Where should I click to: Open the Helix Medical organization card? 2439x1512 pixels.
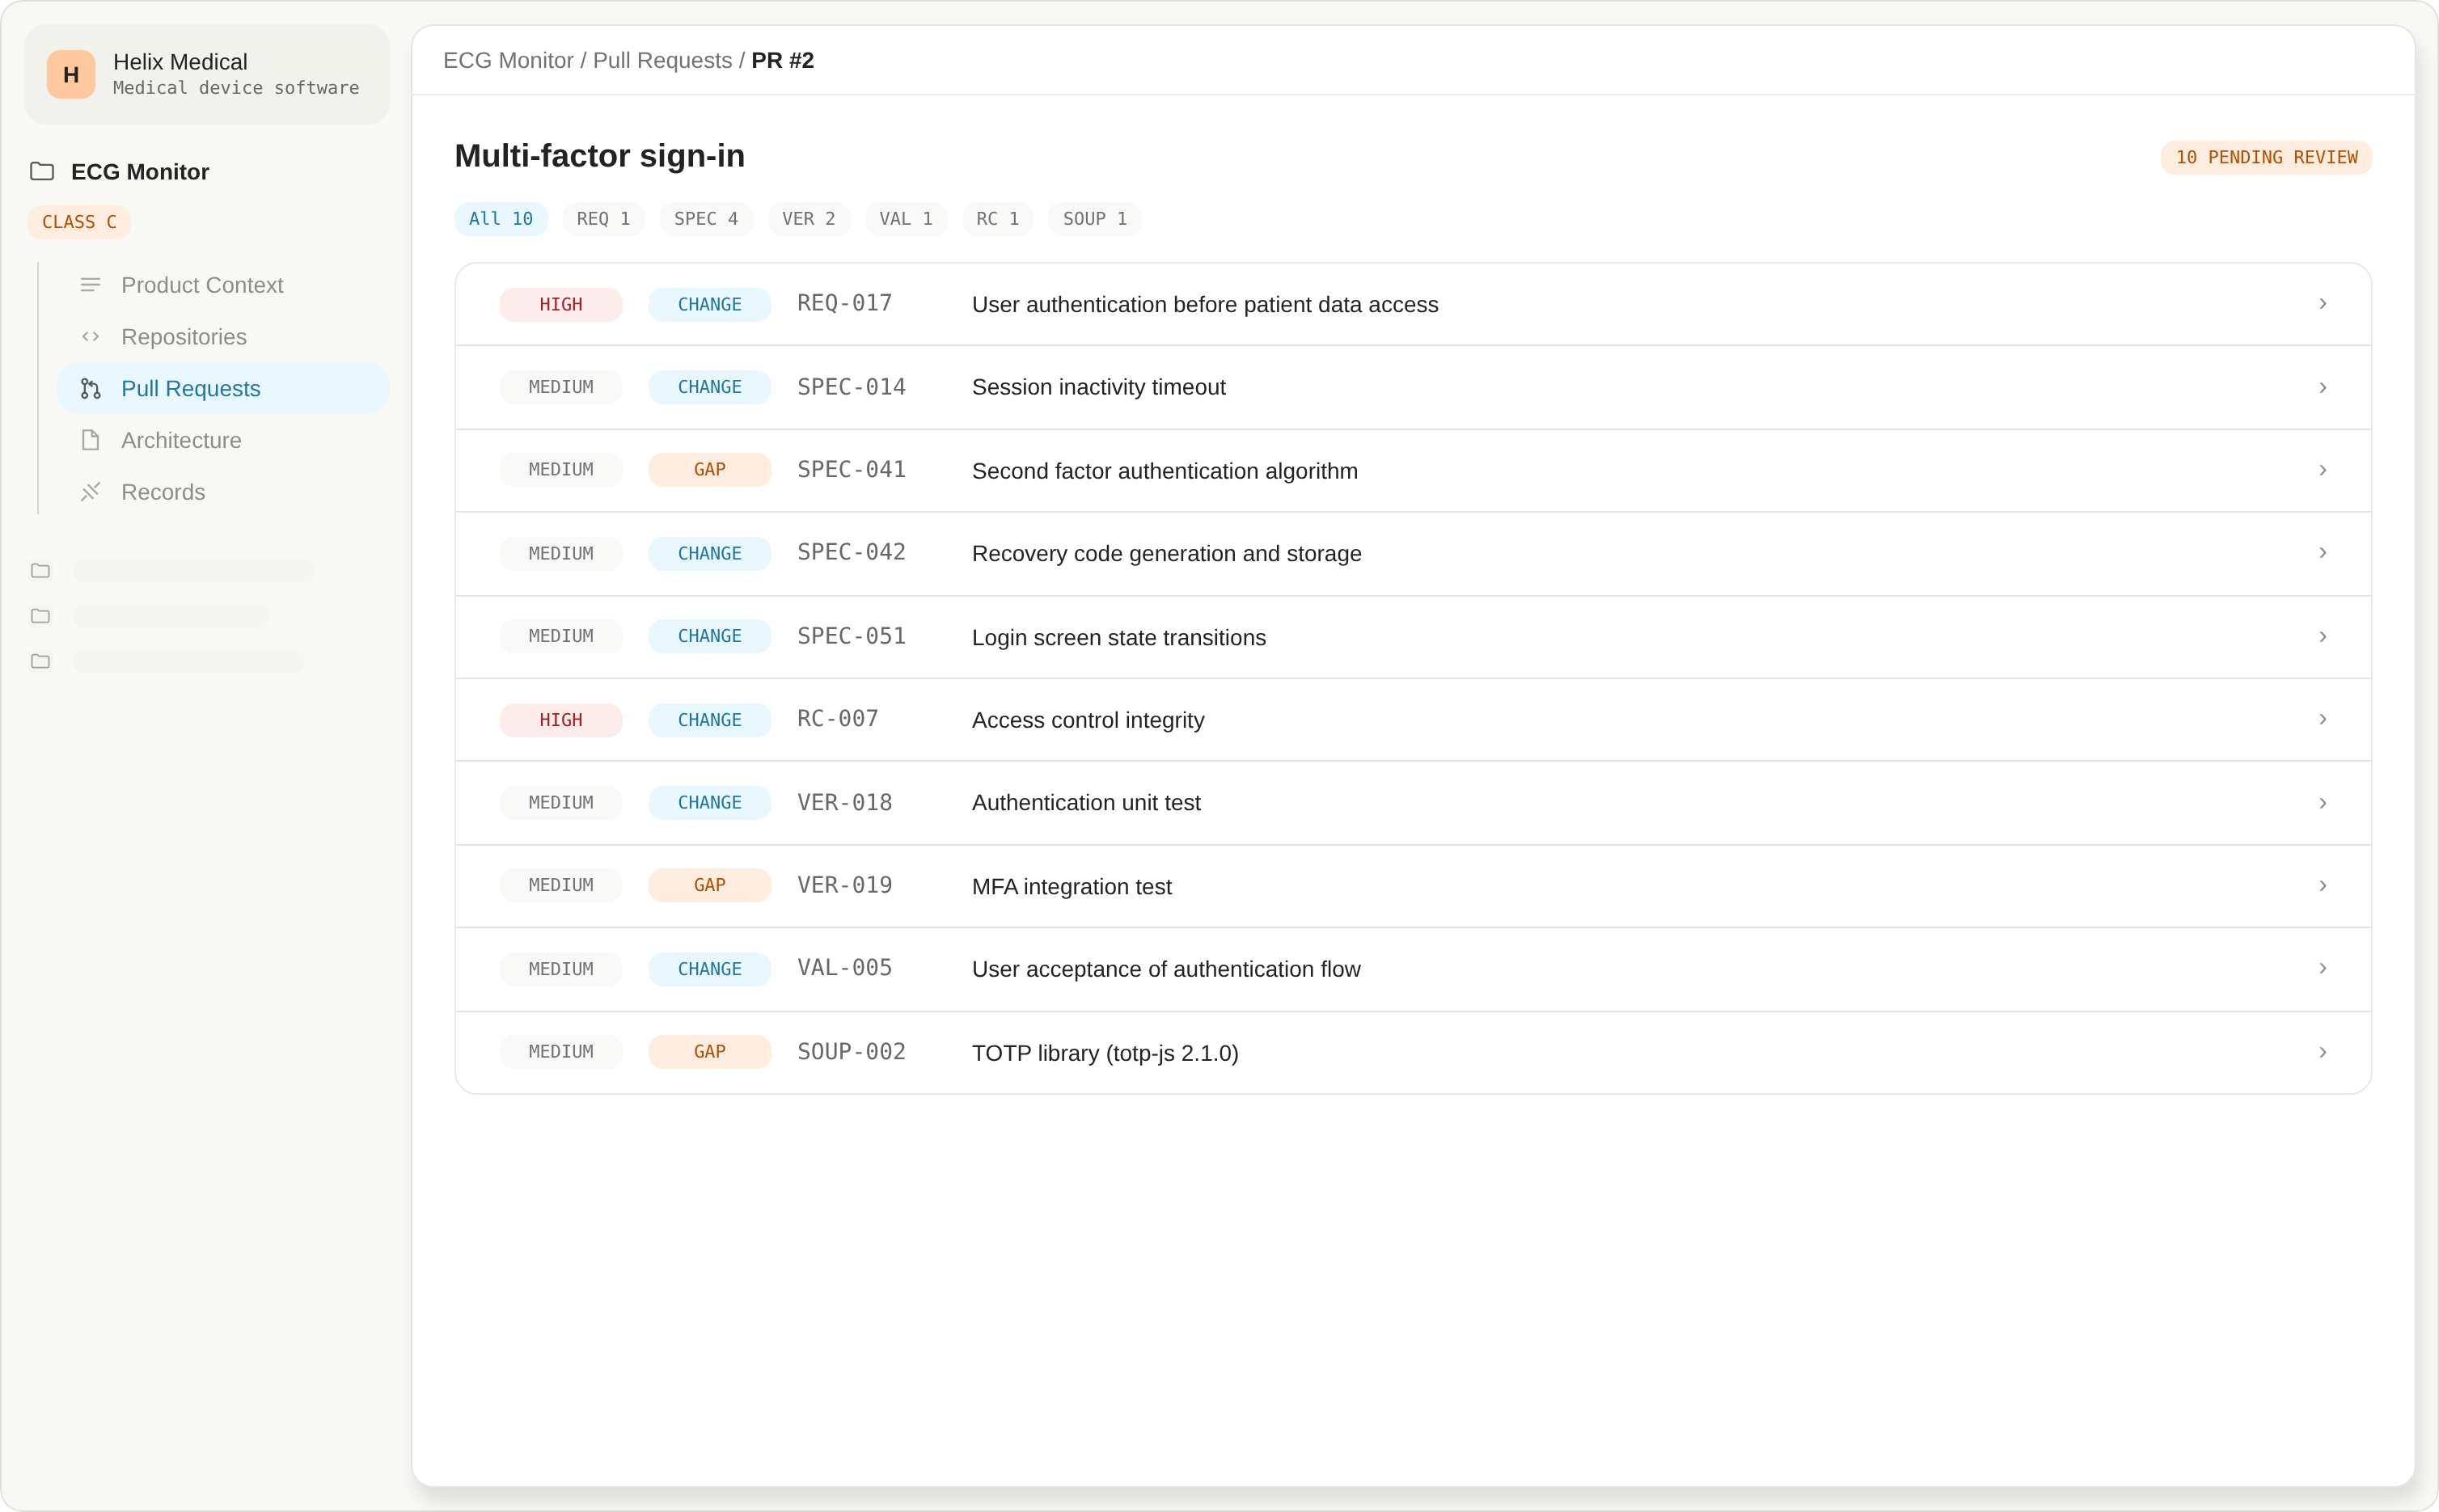(x=207, y=74)
